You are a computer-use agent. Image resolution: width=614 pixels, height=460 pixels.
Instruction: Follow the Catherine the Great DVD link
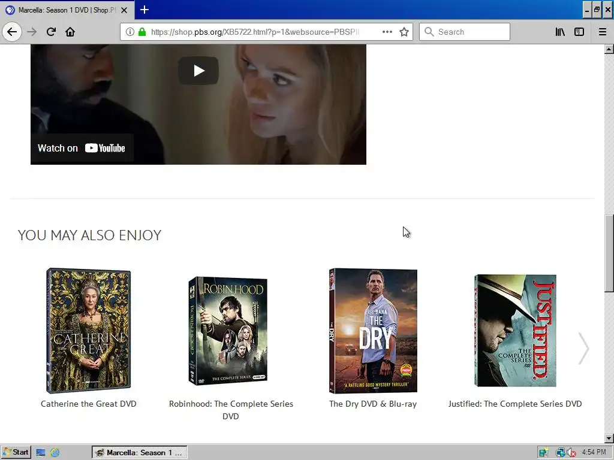click(89, 404)
